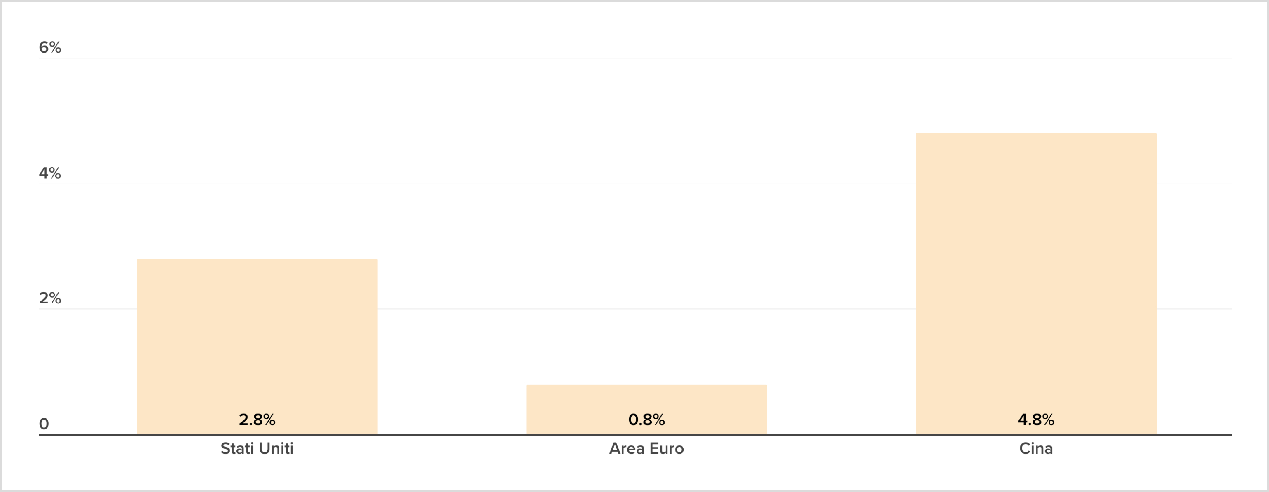This screenshot has height=492, width=1269.
Task: Click the 4% gridline left of Cina bar
Action: (x=477, y=184)
